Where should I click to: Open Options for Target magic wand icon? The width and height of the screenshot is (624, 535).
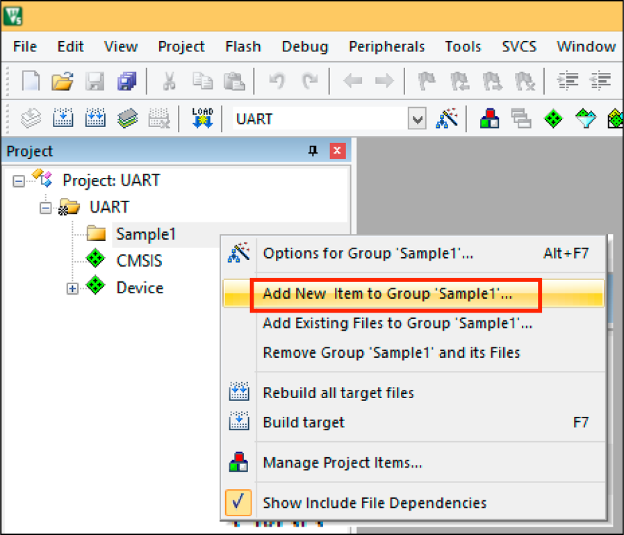(x=446, y=119)
